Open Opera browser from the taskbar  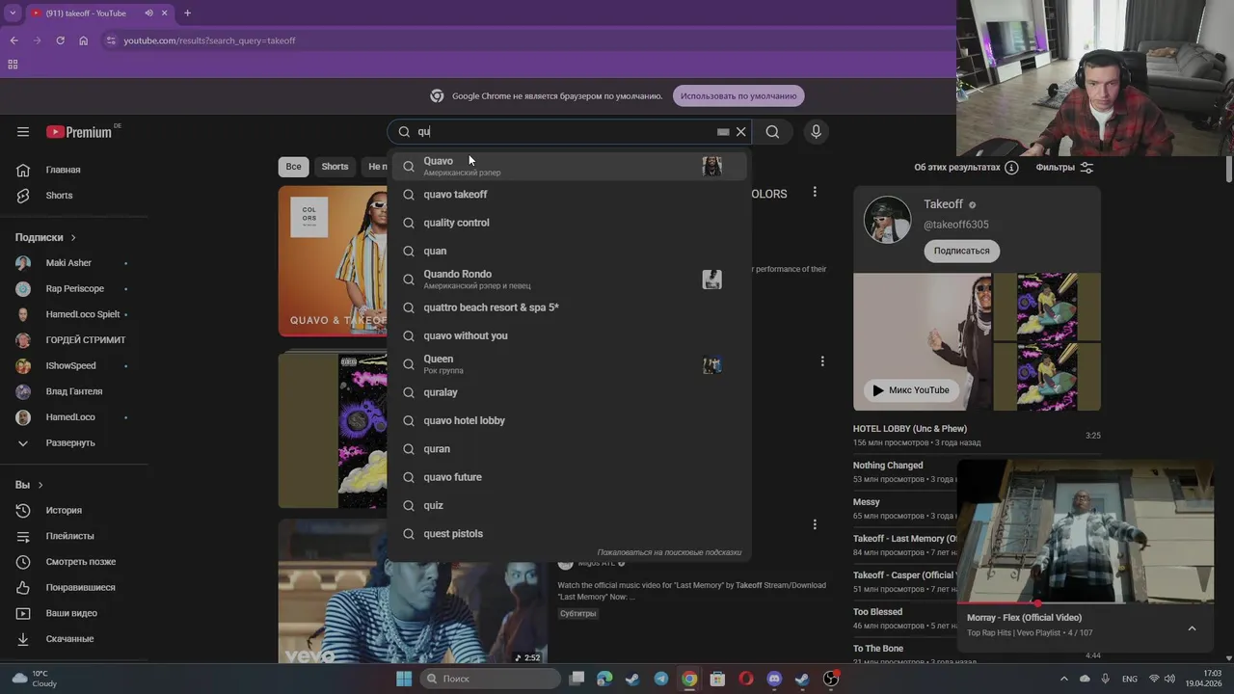746,679
